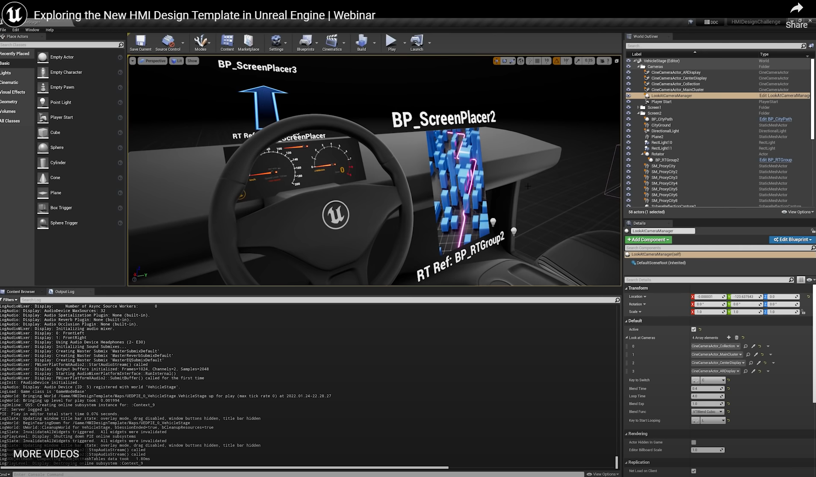Toggle visibility of SM_ProxyCity row
This screenshot has width=816, height=477.
coord(628,166)
